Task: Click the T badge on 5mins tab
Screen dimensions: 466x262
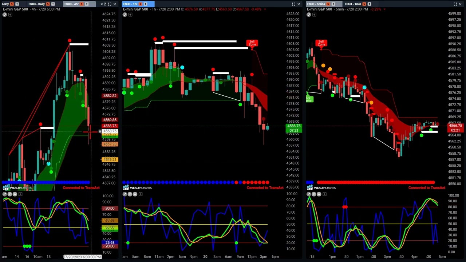Action: (333, 4)
